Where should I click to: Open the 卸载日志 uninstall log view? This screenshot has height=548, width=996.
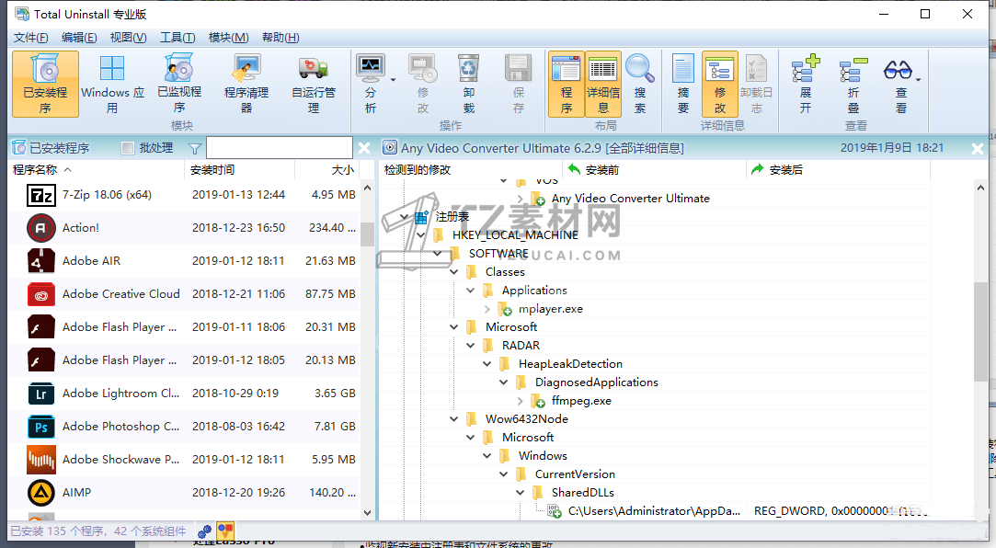pyautogui.click(x=757, y=84)
